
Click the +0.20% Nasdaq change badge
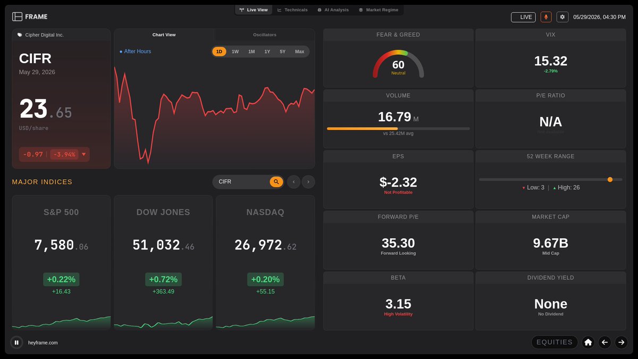click(265, 279)
